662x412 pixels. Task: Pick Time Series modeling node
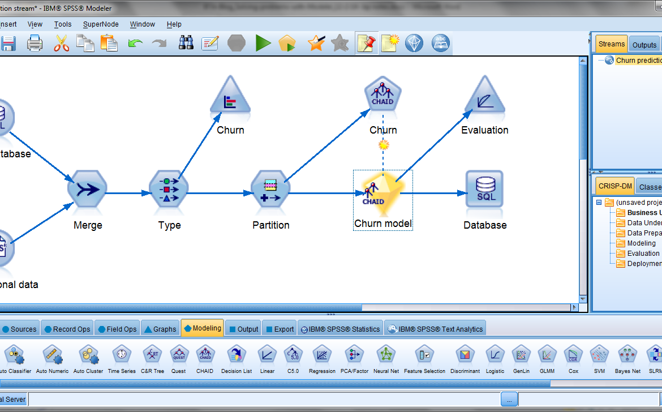pyautogui.click(x=122, y=360)
